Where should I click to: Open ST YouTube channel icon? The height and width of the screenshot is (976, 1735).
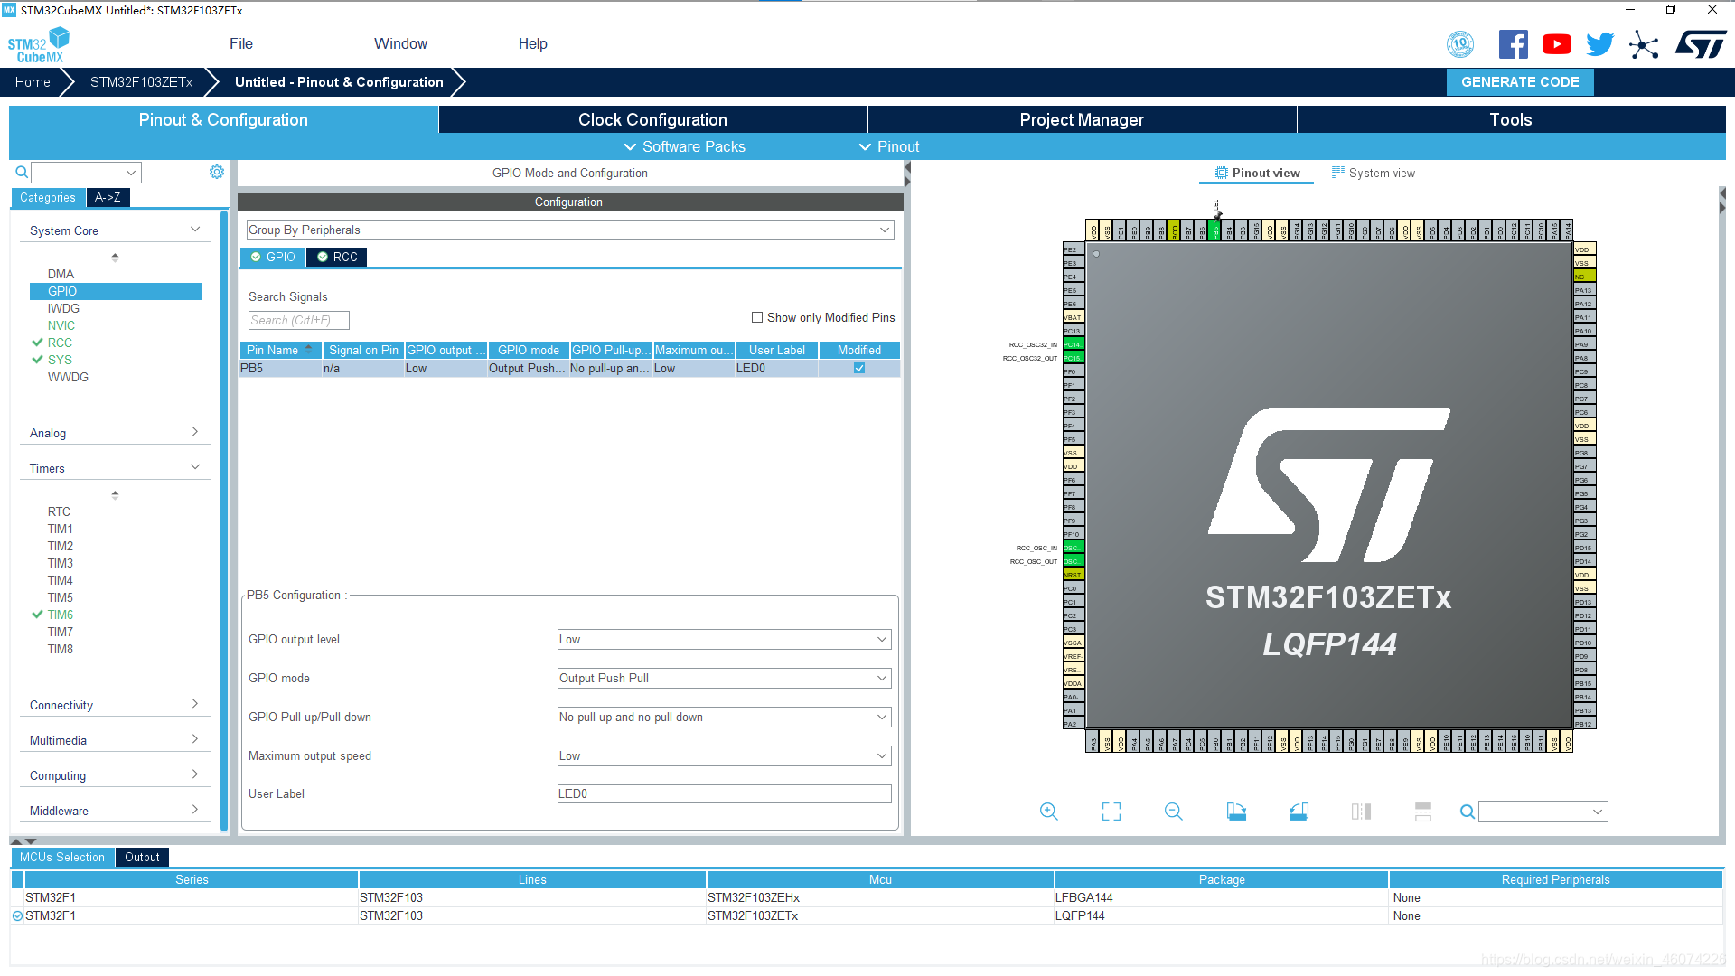click(x=1556, y=44)
